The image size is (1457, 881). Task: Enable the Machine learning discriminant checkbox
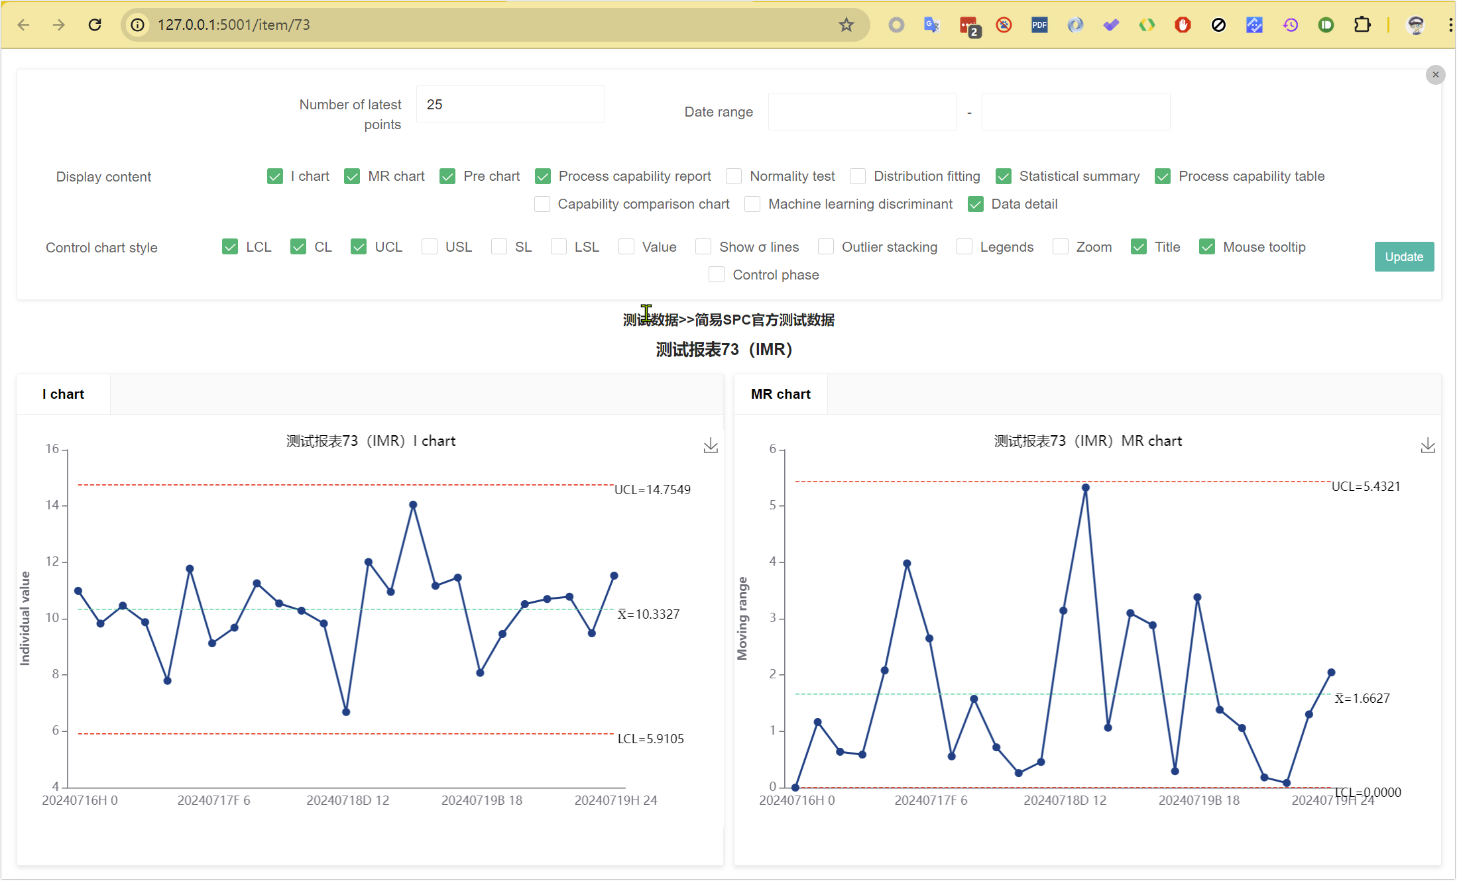752,204
